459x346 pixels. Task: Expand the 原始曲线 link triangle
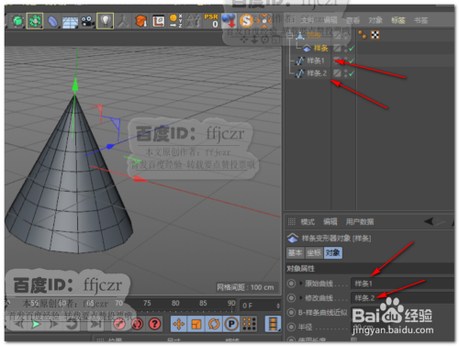[300, 284]
